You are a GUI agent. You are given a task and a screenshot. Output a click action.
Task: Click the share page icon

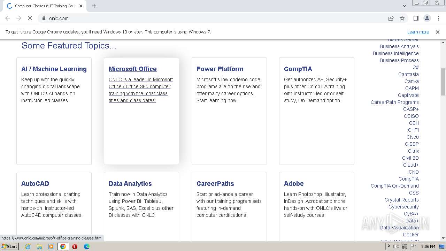[391, 18]
